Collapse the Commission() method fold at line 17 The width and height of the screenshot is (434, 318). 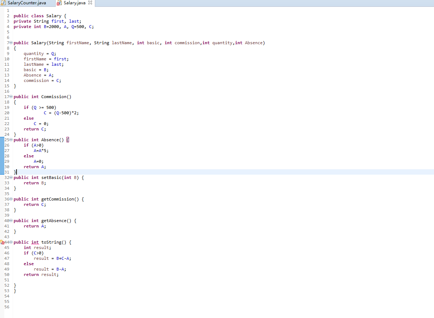[11, 97]
